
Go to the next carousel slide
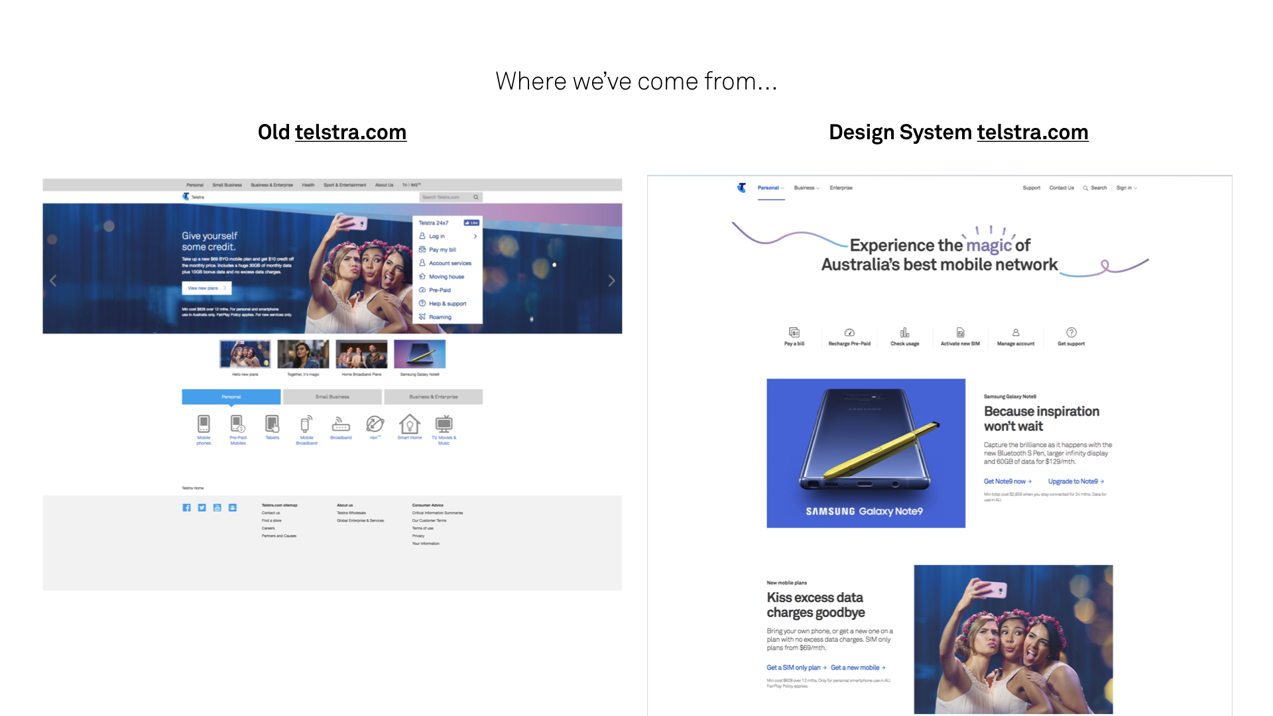pos(611,280)
